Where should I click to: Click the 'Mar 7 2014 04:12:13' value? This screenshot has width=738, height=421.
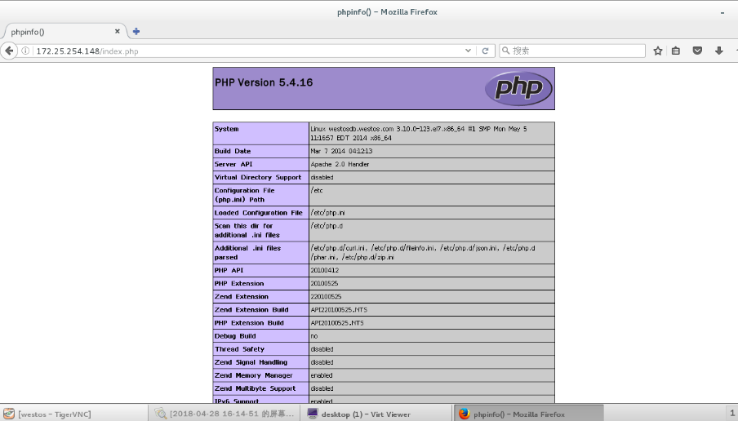pyautogui.click(x=341, y=151)
